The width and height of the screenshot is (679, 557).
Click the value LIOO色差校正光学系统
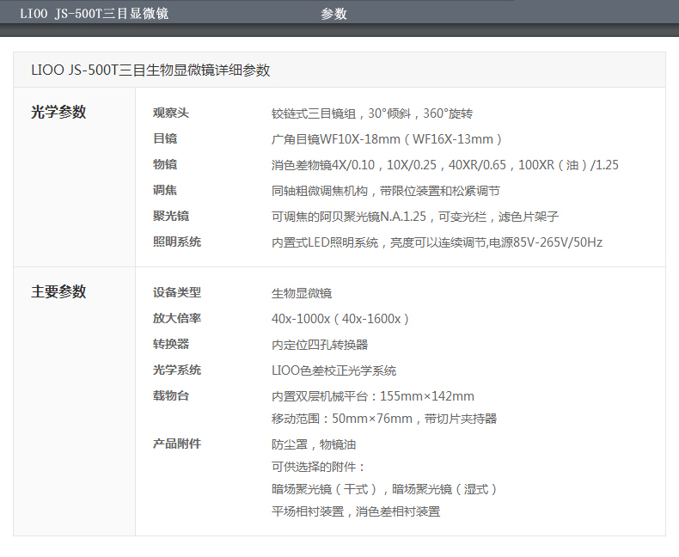(x=333, y=370)
